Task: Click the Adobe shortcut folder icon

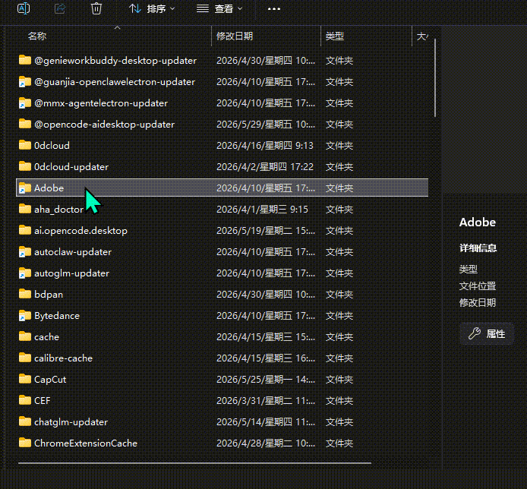Action: tap(25, 188)
